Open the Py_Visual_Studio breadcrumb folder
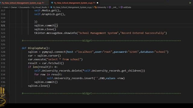This screenshot has width=193, height=108. pos(40,7)
